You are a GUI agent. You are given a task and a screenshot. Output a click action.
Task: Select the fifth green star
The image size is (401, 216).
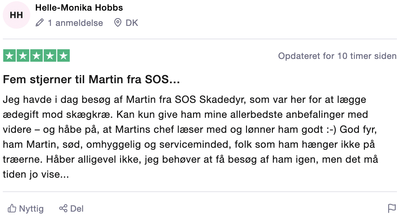point(64,55)
